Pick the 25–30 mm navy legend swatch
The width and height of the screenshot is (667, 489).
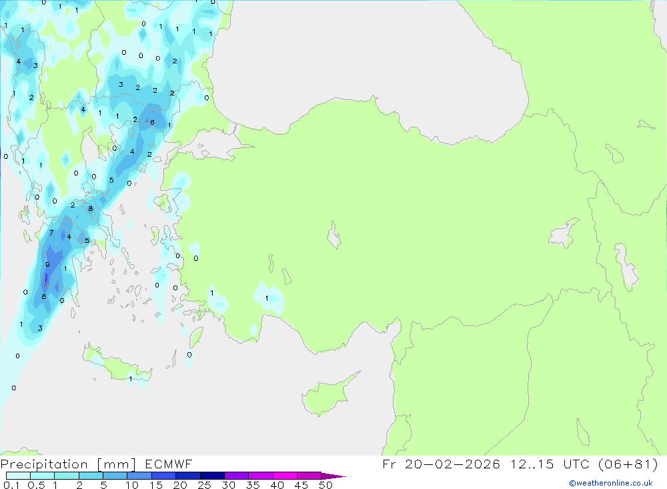point(212,476)
